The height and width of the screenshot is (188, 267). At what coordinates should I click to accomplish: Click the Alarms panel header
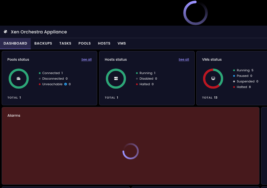(14, 116)
